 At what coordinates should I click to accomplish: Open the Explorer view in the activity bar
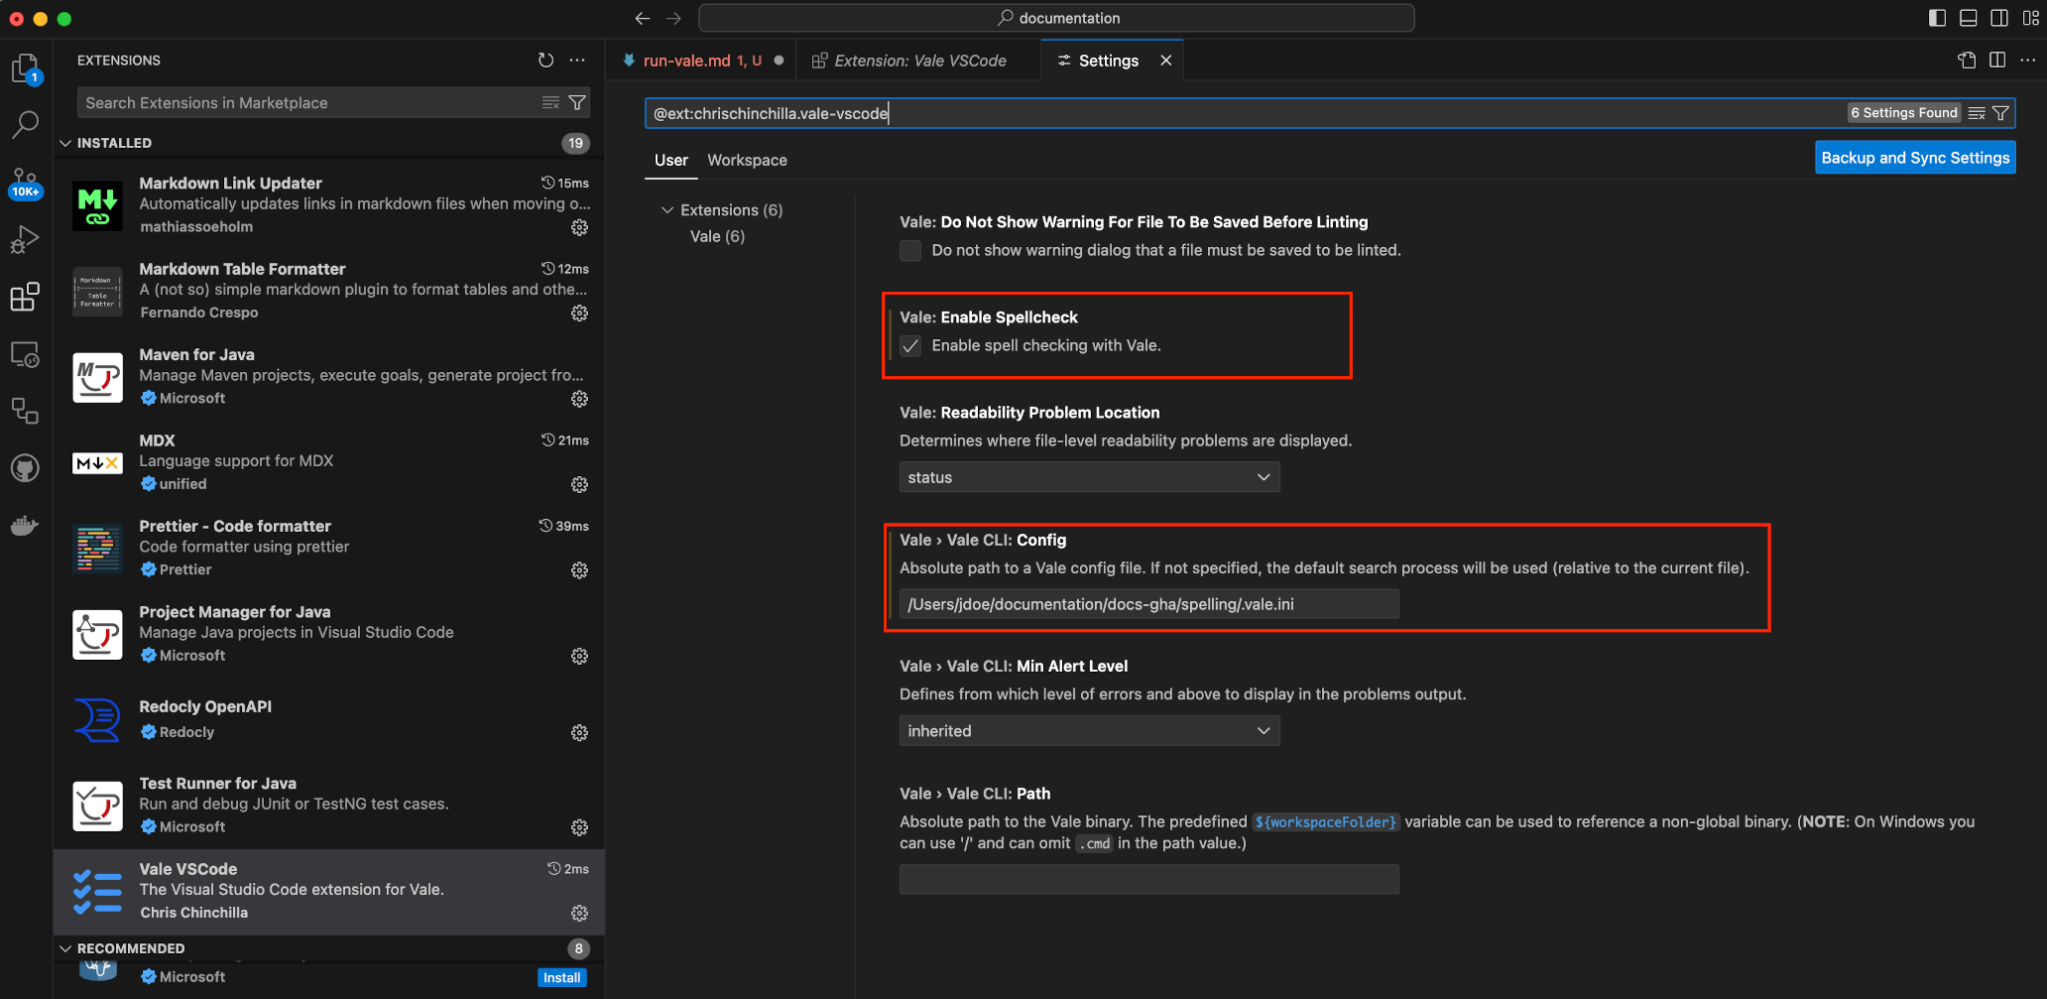click(25, 67)
